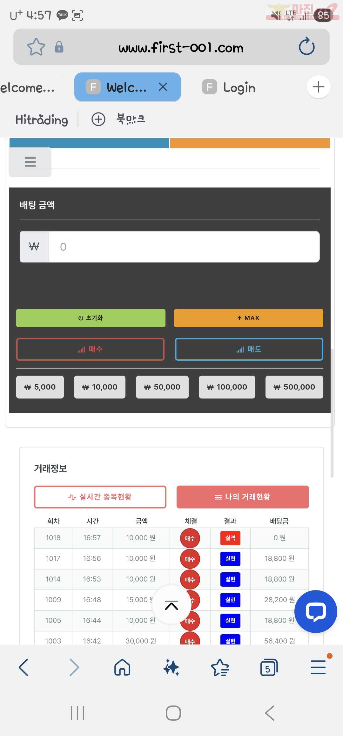
Task: Switch to the Login tab
Action: click(x=229, y=87)
